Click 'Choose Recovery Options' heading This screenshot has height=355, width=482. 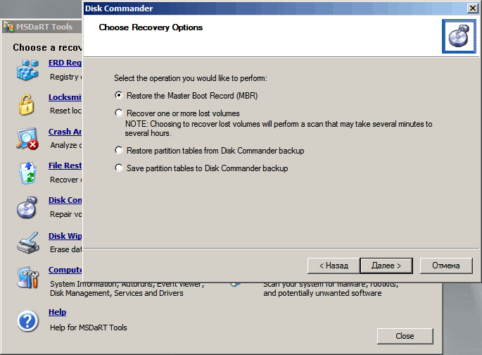click(151, 27)
